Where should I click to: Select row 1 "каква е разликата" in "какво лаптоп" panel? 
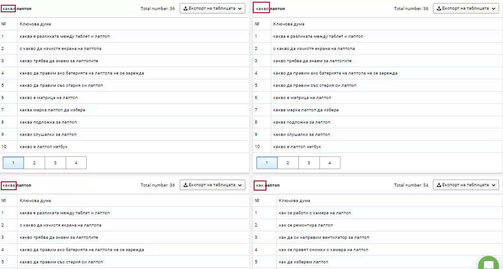378,36
